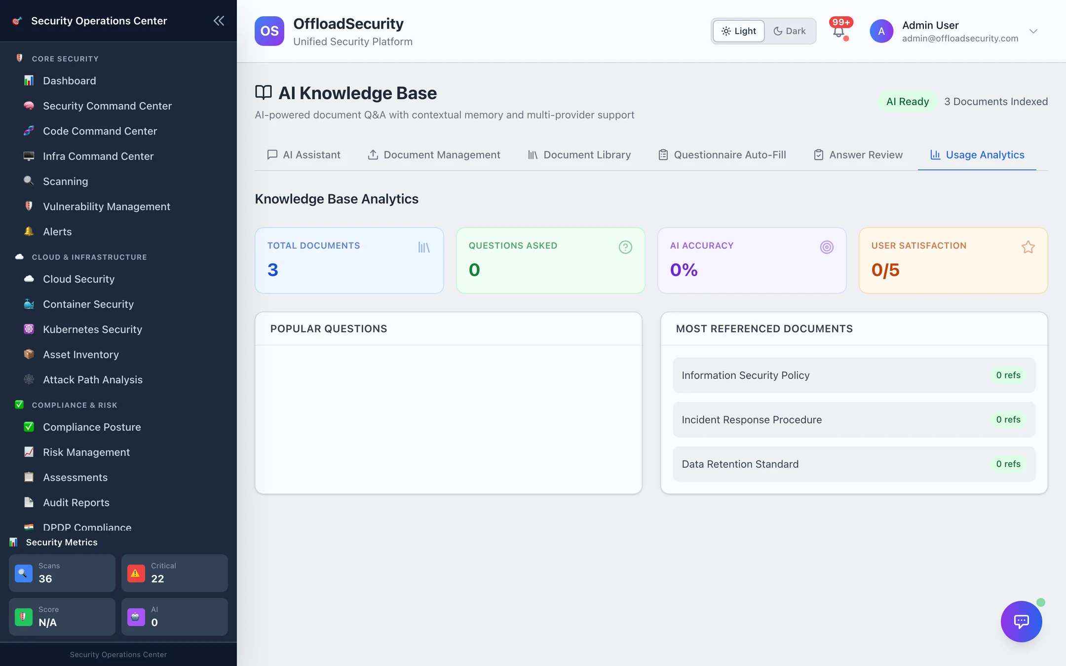Open the floating chat bubble button
This screenshot has width=1066, height=666.
tap(1021, 621)
